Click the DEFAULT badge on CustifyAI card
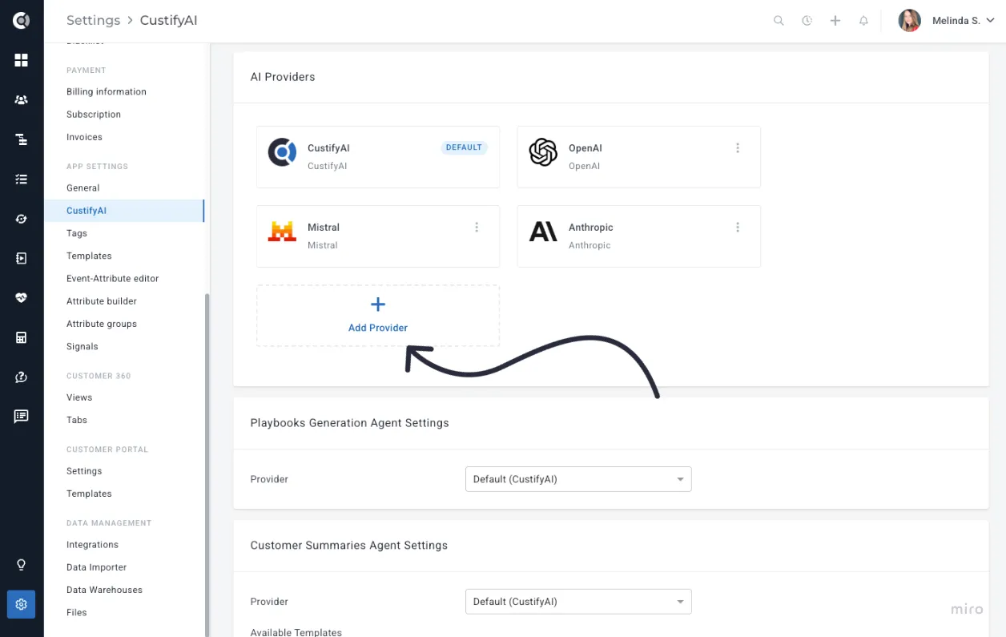1006x637 pixels. (x=464, y=147)
